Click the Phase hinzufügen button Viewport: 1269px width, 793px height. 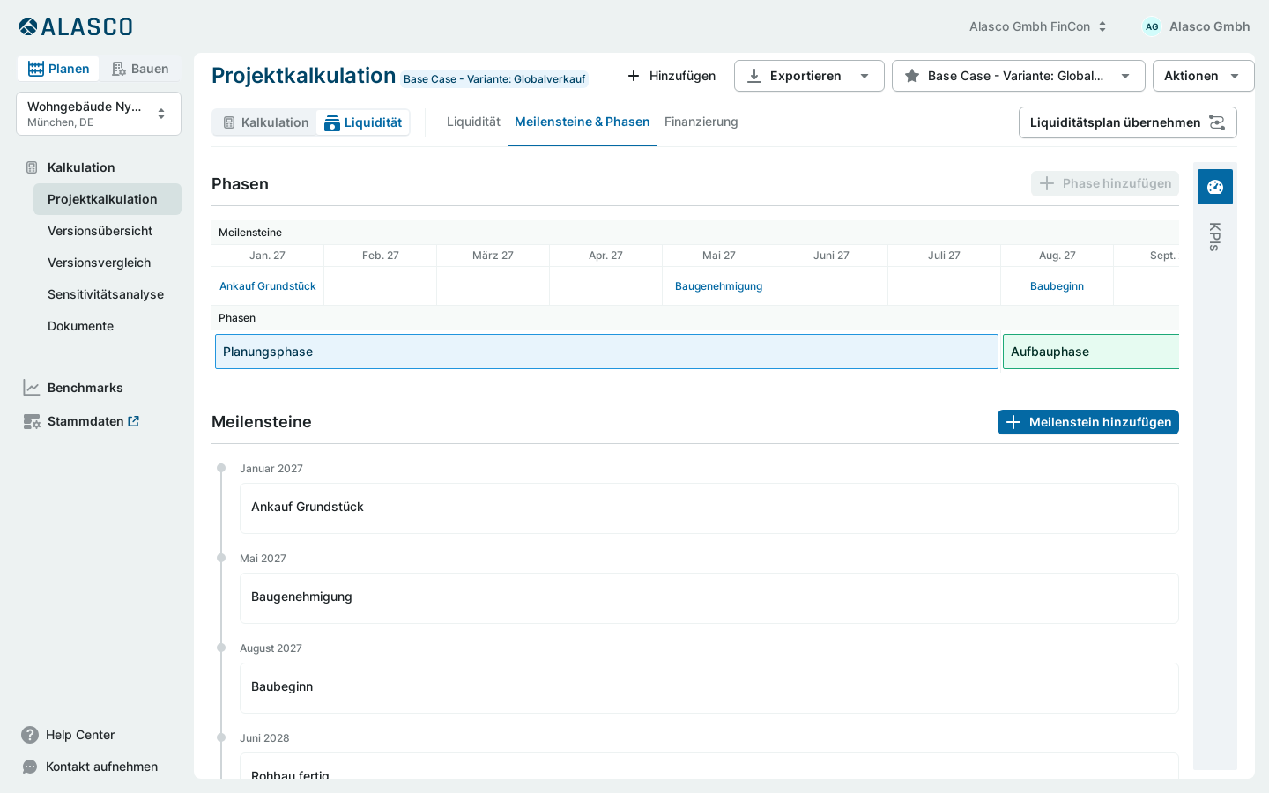pyautogui.click(x=1105, y=183)
